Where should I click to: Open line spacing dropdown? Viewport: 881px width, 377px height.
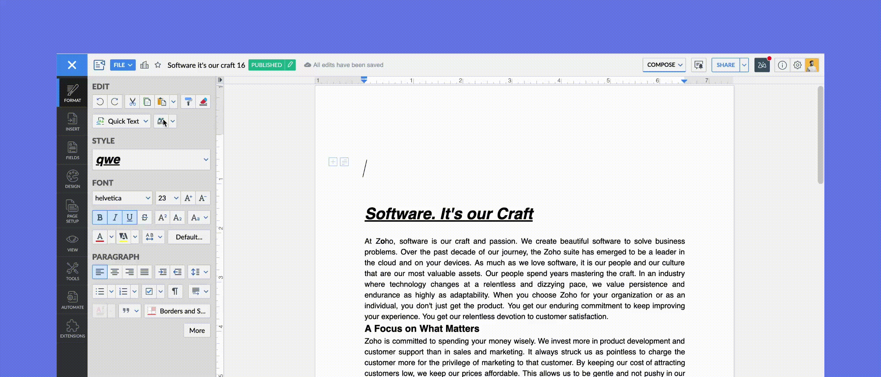pos(199,272)
